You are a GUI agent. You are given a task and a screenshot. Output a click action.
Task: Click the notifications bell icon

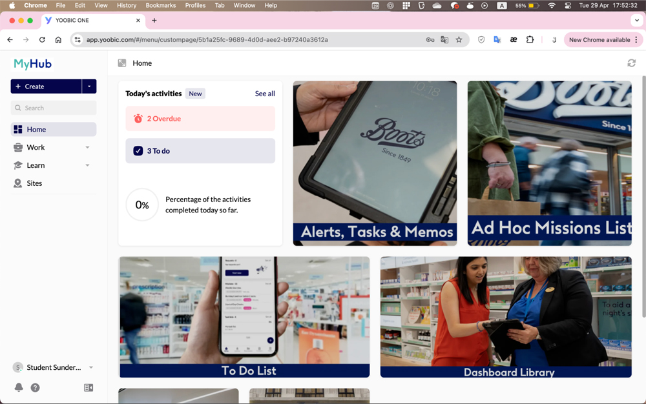pos(19,388)
